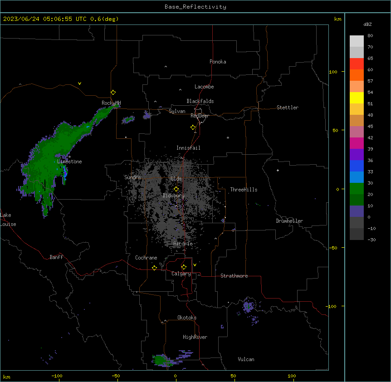The width and height of the screenshot is (391, 382).
Task: Click the RockyMH label
Action: [x=111, y=103]
